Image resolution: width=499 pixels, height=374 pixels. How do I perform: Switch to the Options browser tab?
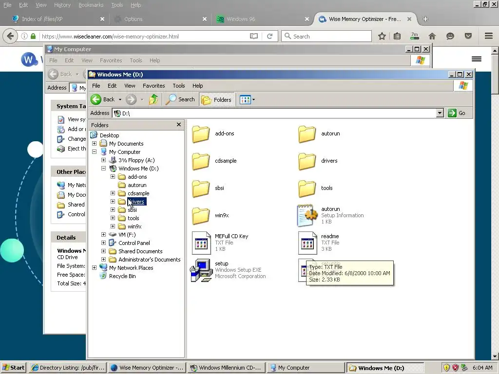click(x=161, y=19)
